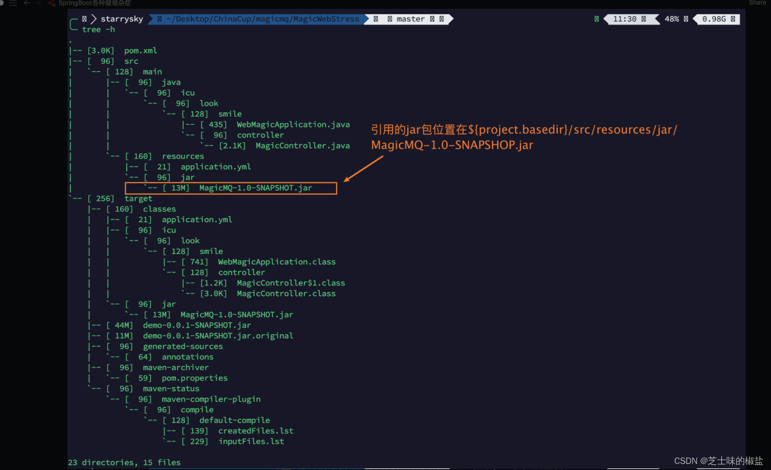Select the pom.xml row
Image resolution: width=771 pixels, height=470 pixels.
click(113, 51)
